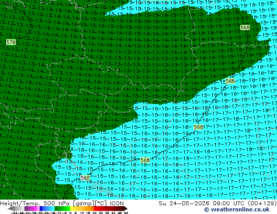Click the cyan segment of the temperature scale
The image size is (277, 214).
pos(53,208)
